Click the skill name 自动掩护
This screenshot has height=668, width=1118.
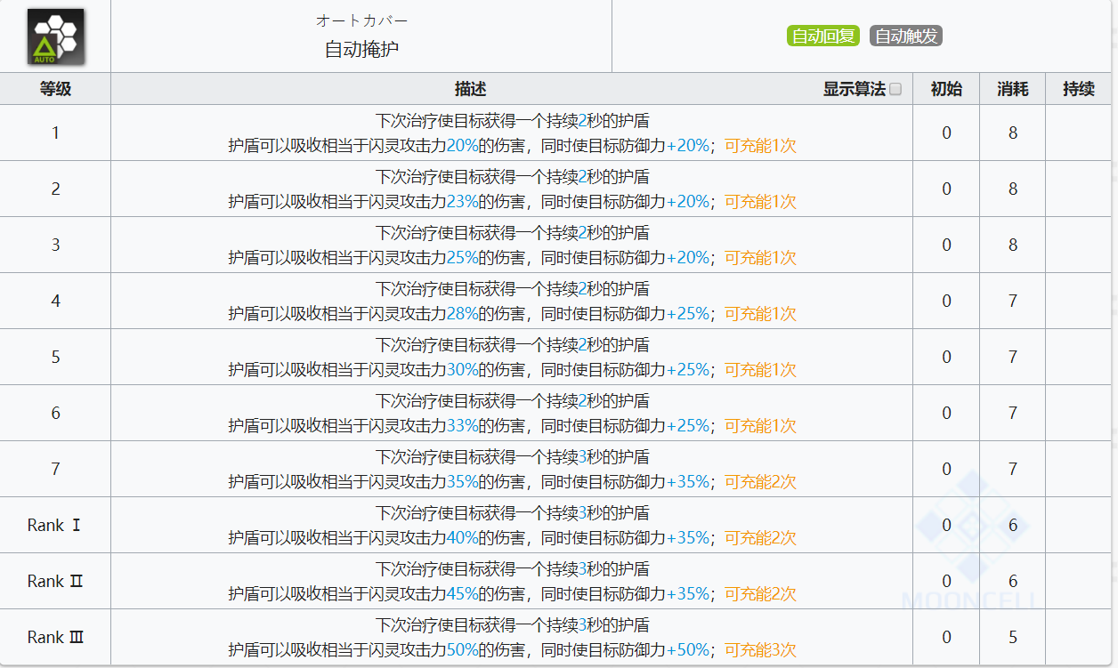361,49
